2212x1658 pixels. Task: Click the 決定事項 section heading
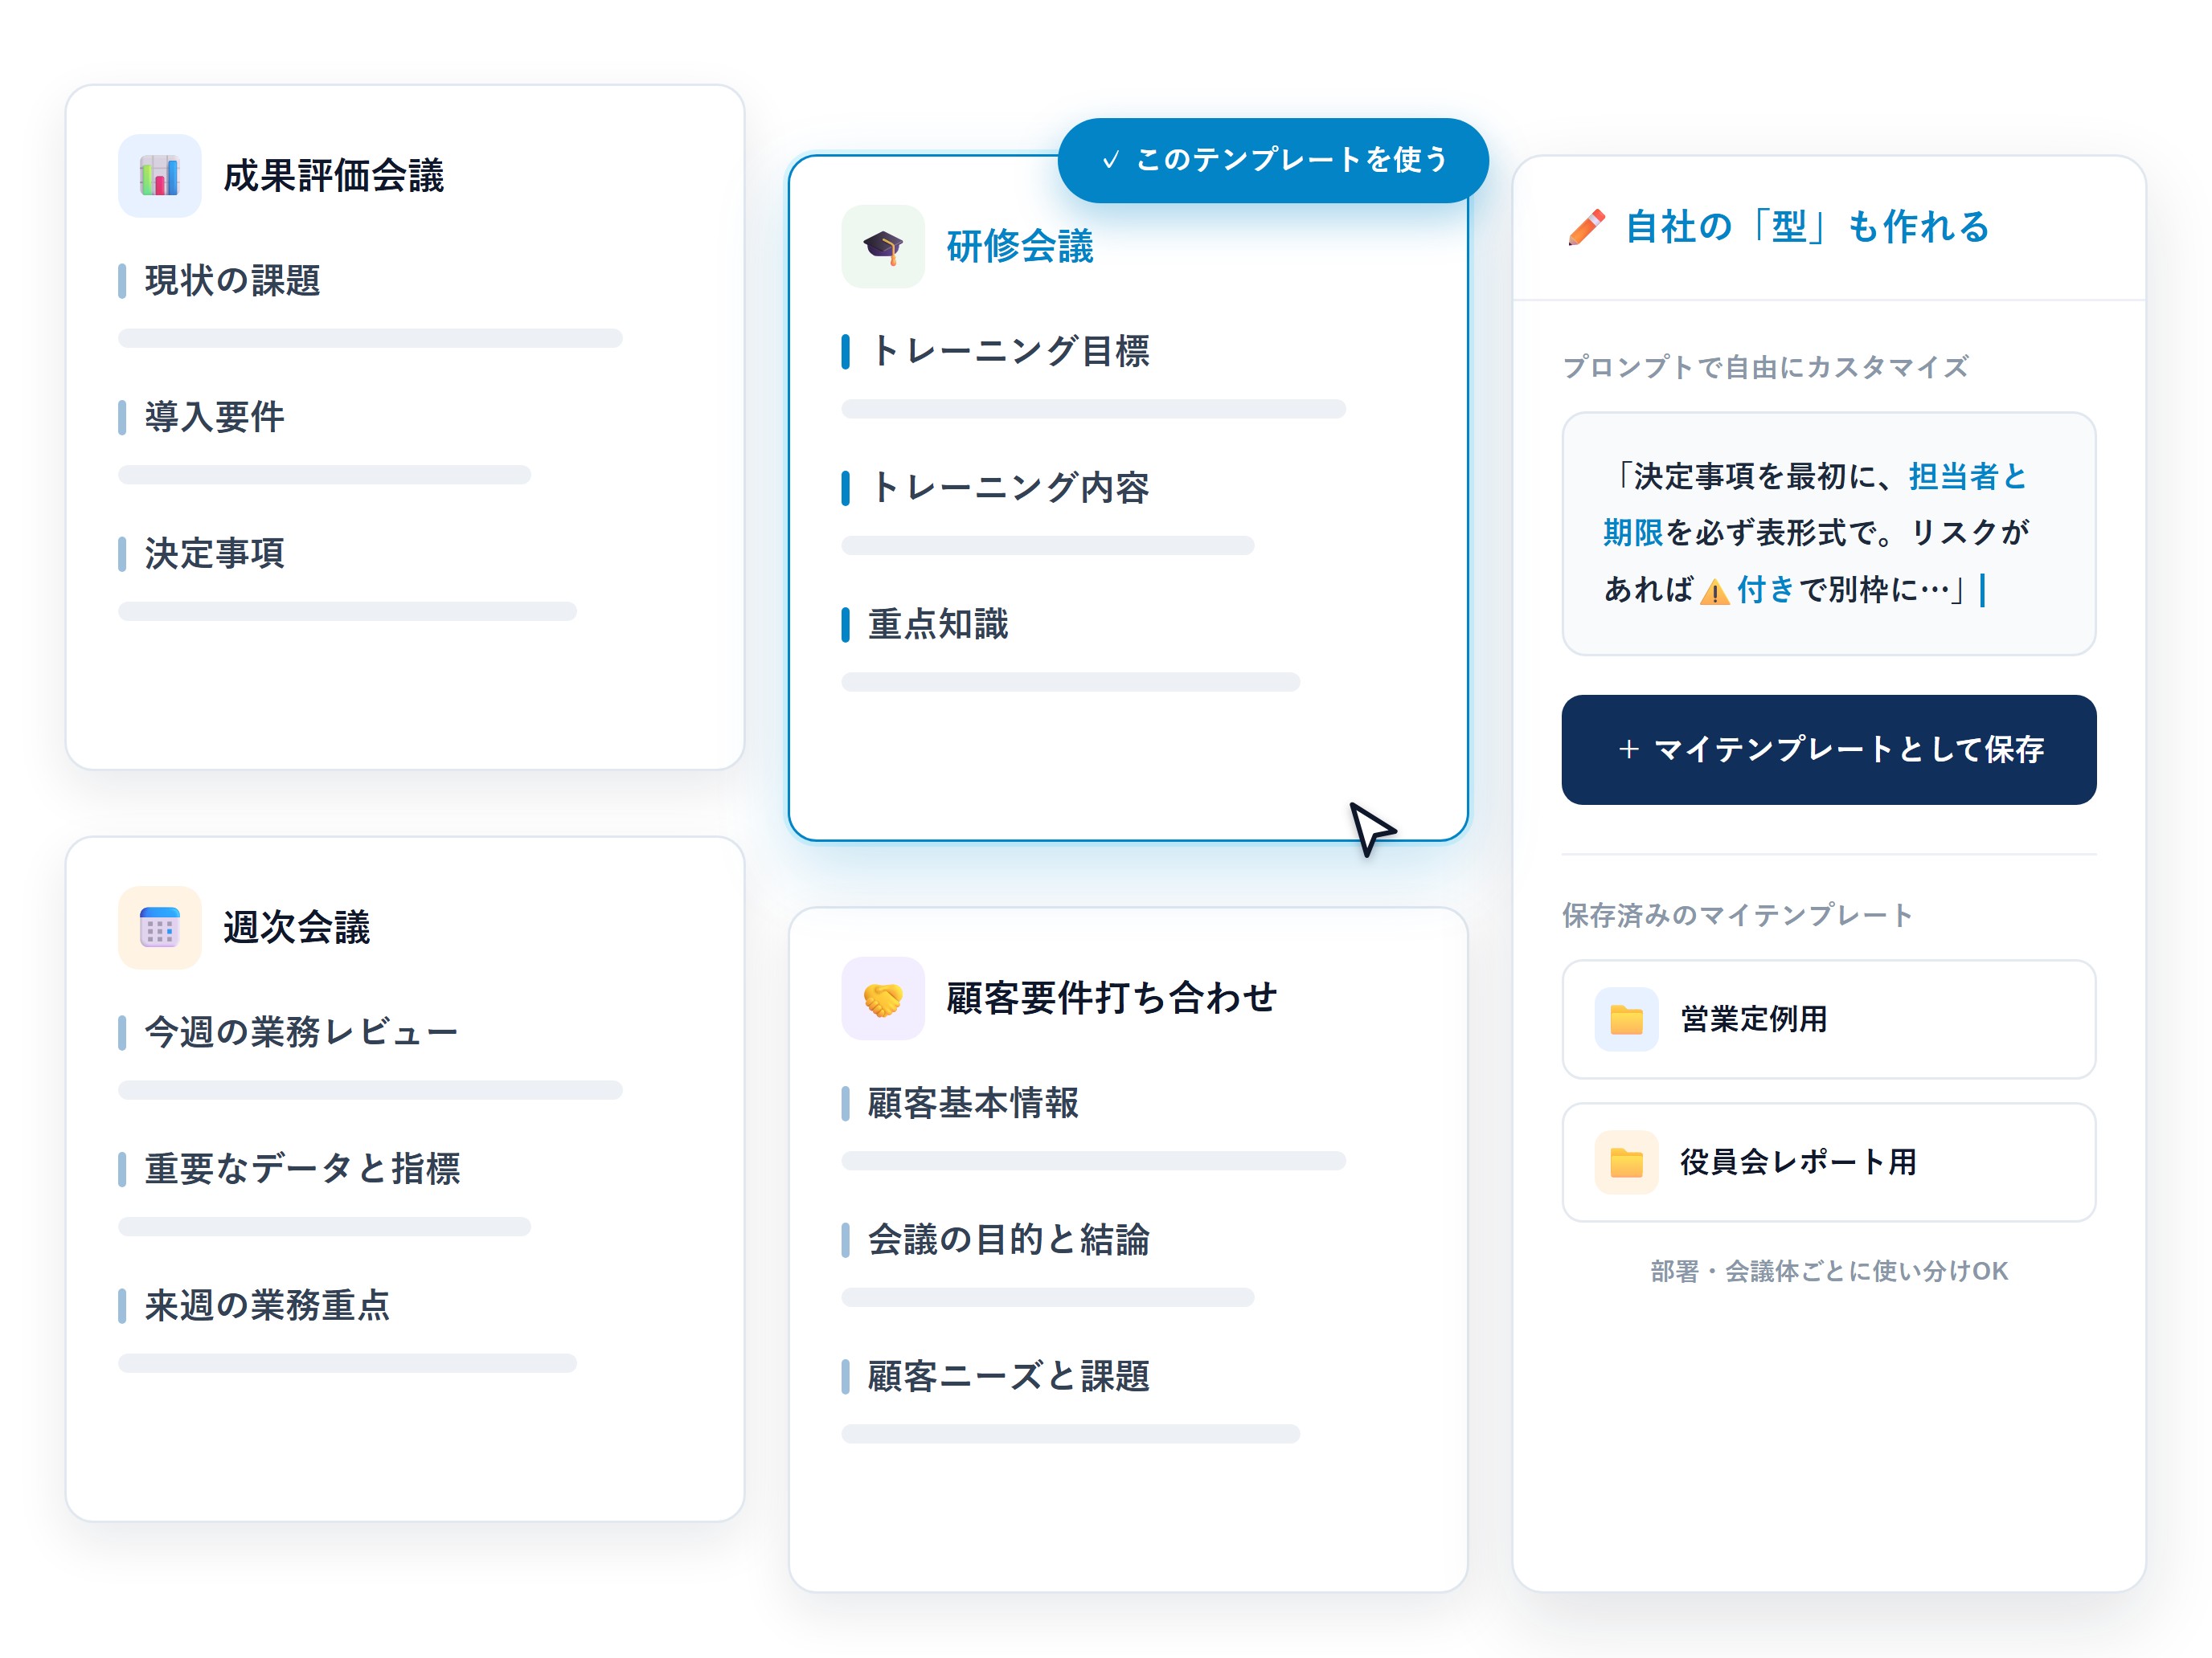(x=214, y=553)
